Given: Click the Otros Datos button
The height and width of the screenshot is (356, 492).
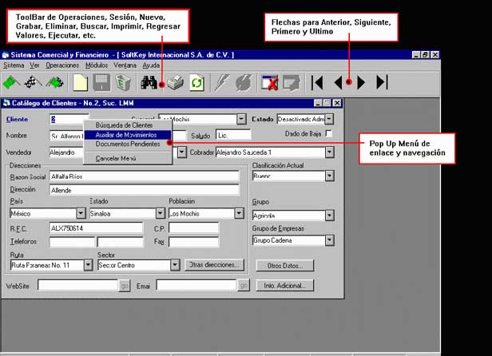Looking at the screenshot, I should click(x=285, y=266).
